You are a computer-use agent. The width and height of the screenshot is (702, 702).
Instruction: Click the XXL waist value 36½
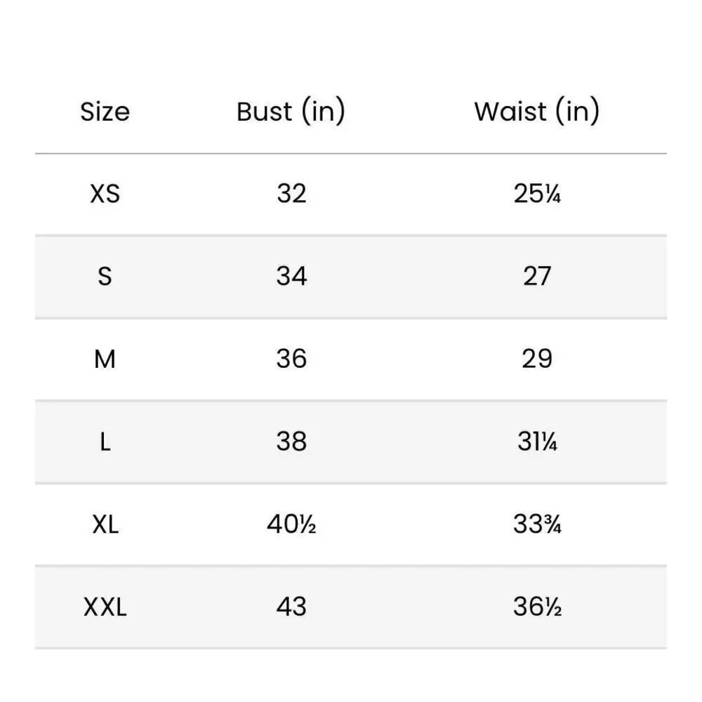[537, 607]
